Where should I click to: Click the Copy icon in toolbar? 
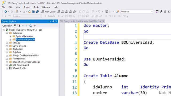click(84, 11)
